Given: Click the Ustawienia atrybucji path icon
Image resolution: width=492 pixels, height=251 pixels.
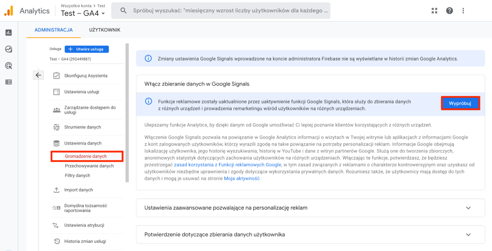Looking at the screenshot, I should click(57, 225).
